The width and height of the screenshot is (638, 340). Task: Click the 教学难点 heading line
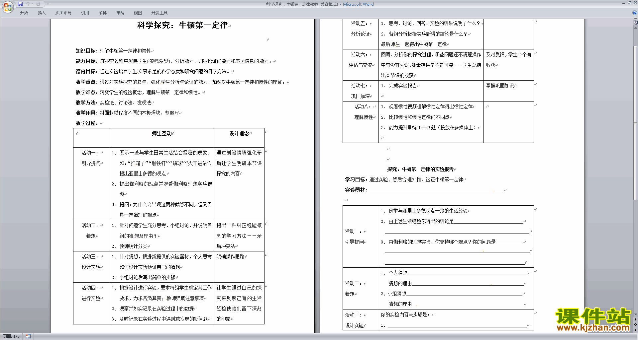[x=139, y=92]
